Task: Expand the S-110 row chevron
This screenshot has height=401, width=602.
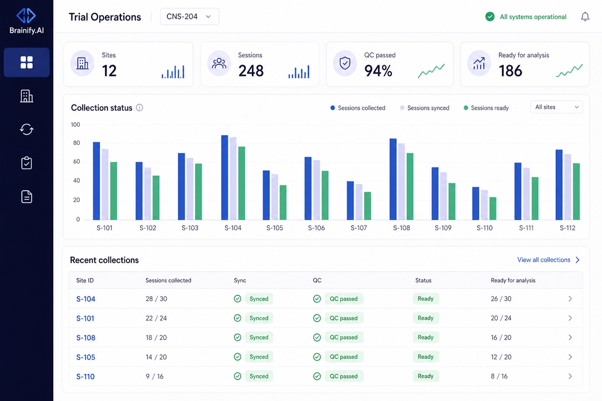Action: click(570, 376)
